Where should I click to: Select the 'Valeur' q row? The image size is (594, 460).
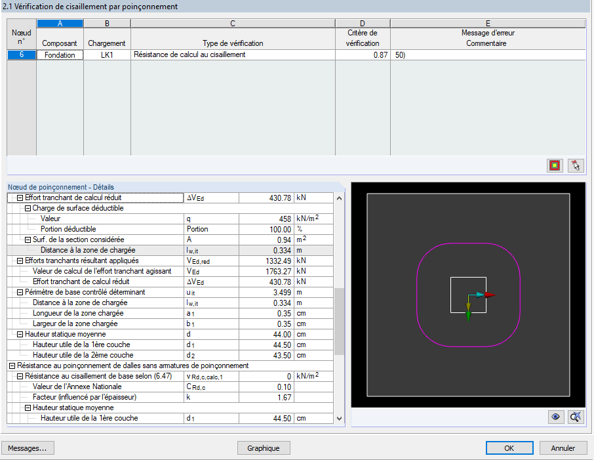(170, 219)
